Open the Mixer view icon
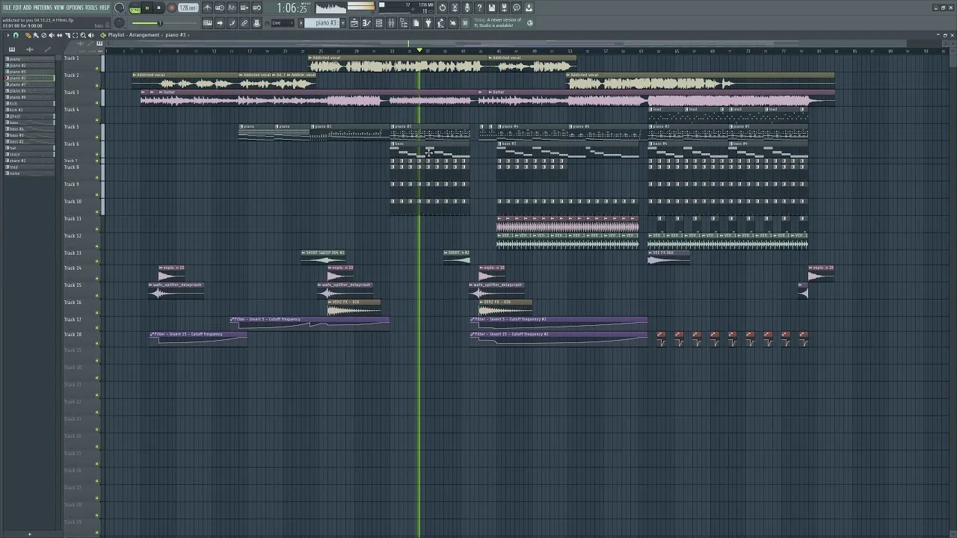Screen dimensions: 957x538 tap(391, 23)
